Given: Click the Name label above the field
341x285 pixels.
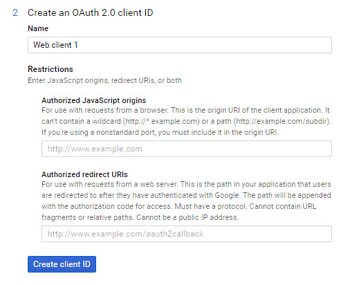Looking at the screenshot, I should coord(38,28).
